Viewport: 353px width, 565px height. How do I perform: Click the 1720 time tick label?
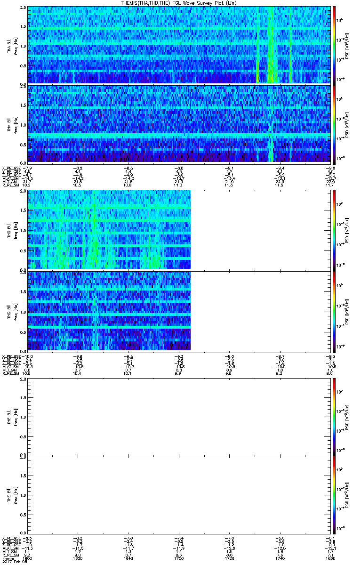[x=229, y=559]
